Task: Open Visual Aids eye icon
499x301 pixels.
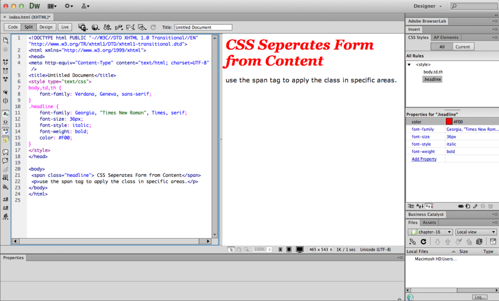Action: click(x=142, y=27)
